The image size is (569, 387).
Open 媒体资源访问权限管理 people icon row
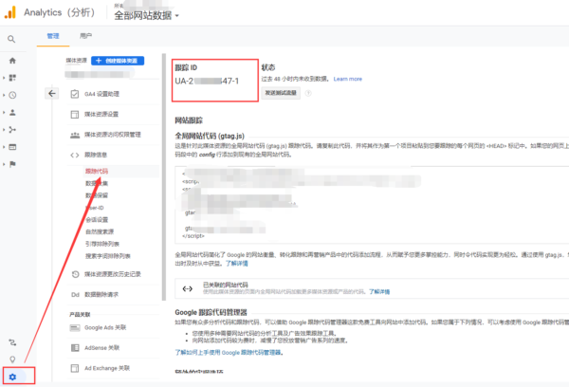113,135
